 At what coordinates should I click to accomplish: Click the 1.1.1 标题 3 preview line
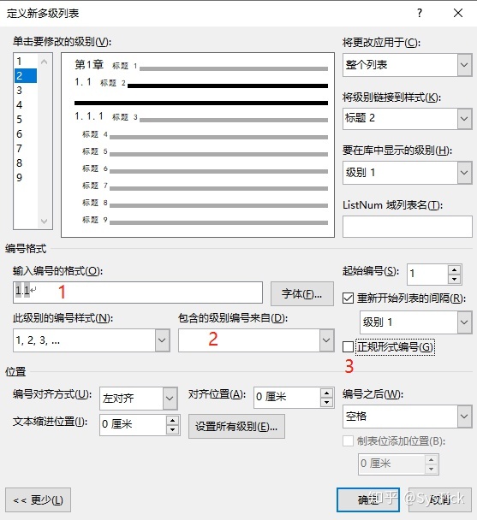[201, 116]
